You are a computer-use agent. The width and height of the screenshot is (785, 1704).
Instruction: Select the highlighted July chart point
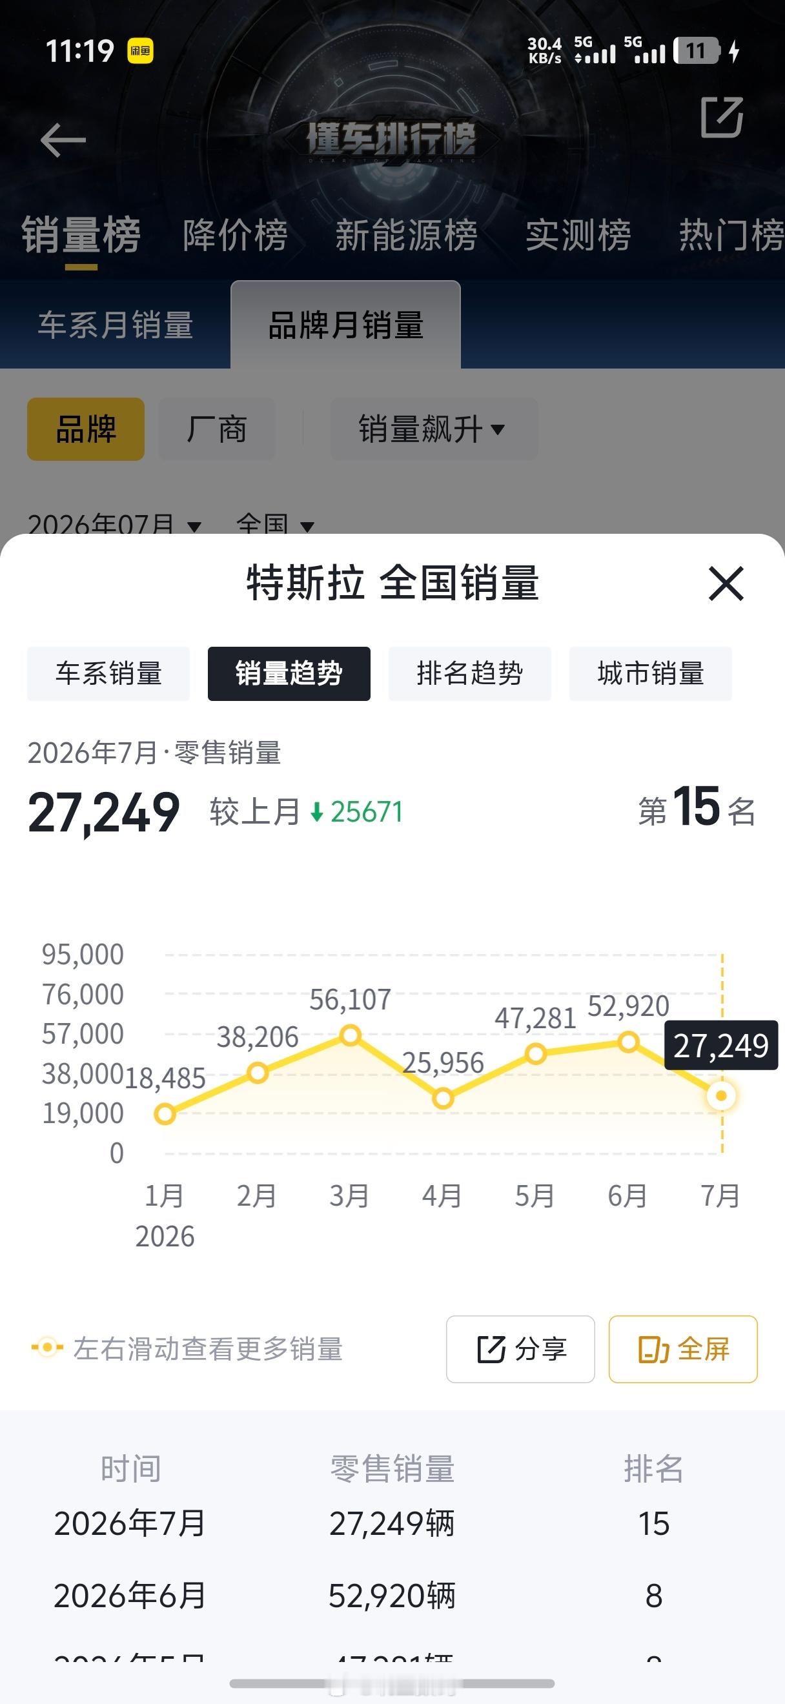tap(721, 1096)
